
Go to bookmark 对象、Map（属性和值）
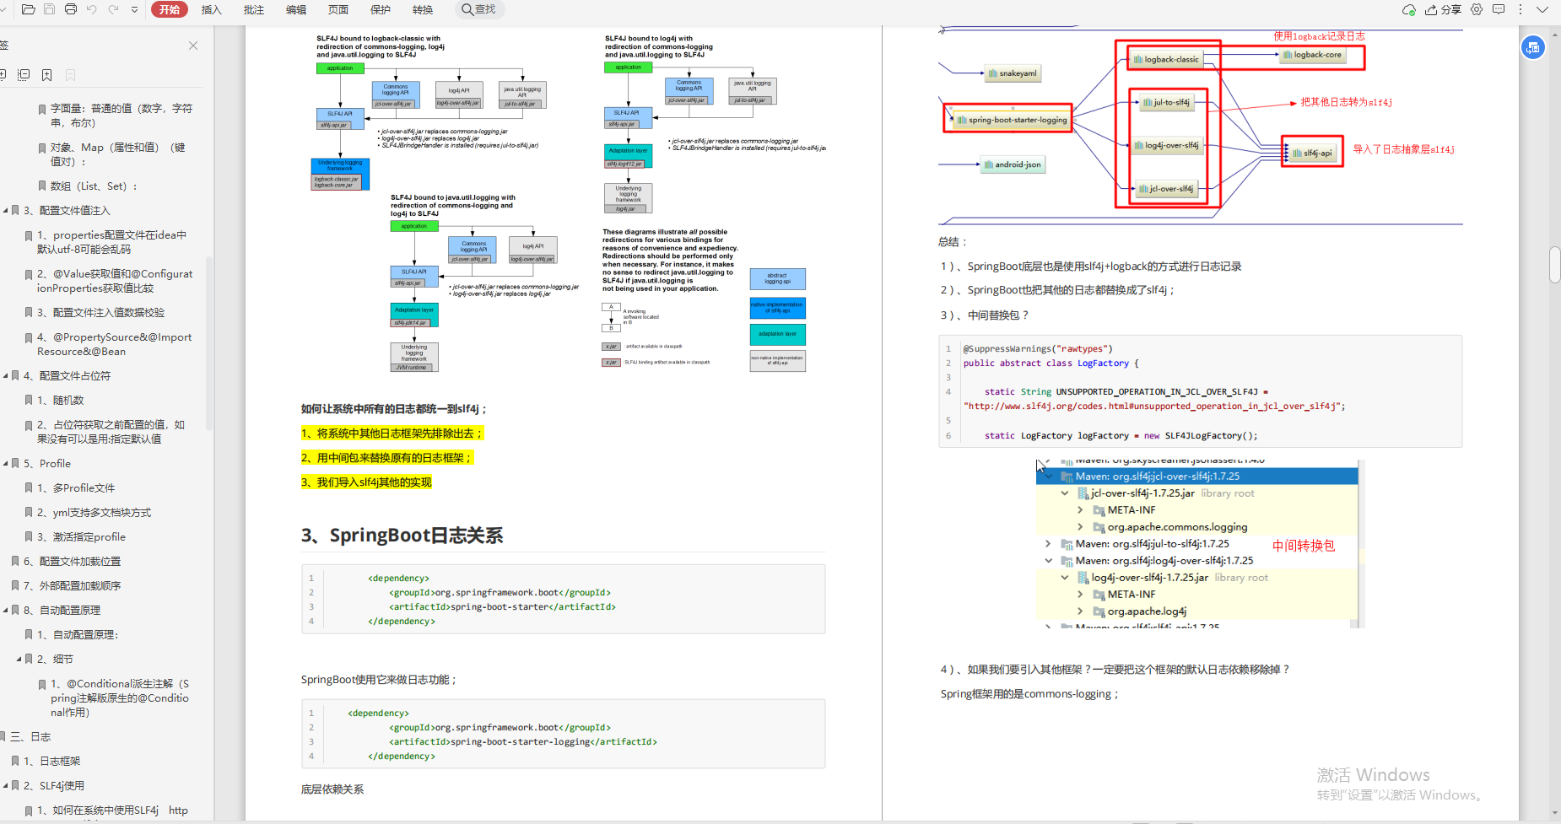point(118,154)
